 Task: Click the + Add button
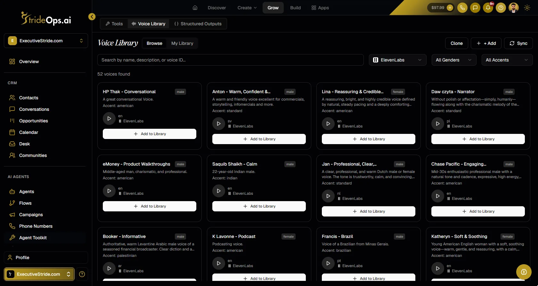pos(486,43)
